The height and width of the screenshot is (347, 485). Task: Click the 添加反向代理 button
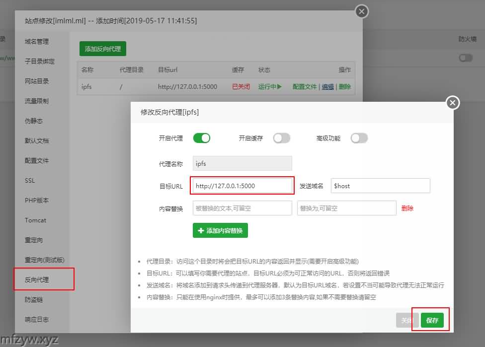point(103,49)
